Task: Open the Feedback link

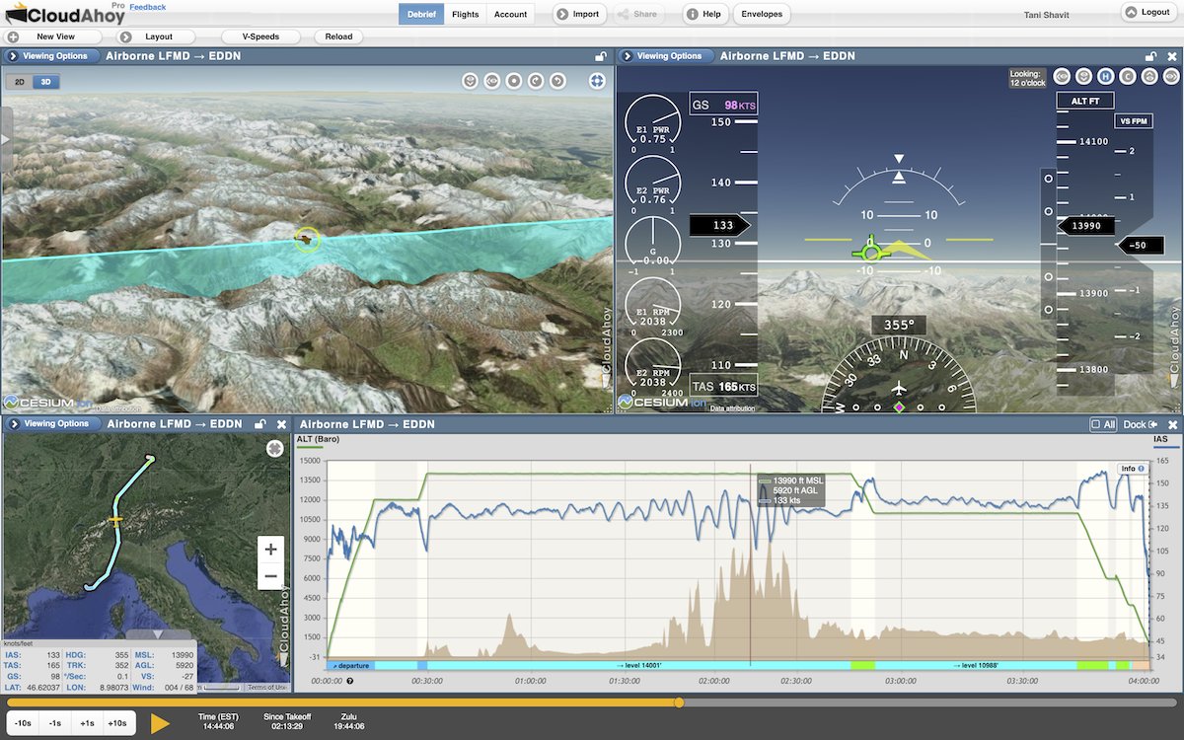Action: point(147,7)
